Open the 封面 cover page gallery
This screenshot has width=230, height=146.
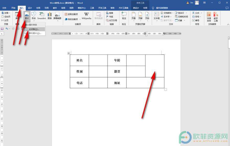[x=6, y=13]
